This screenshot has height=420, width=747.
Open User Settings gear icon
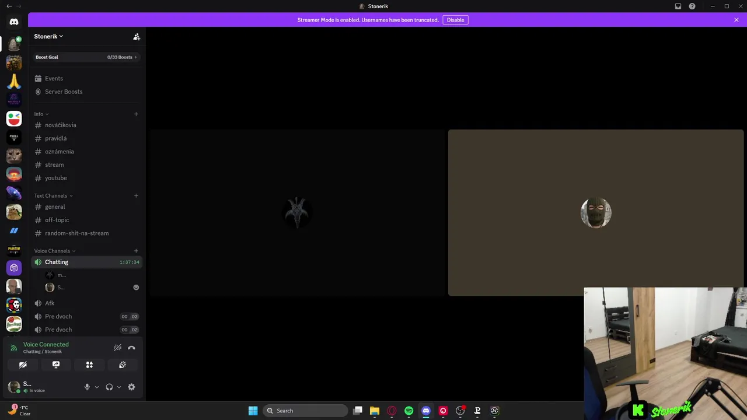pos(131,387)
